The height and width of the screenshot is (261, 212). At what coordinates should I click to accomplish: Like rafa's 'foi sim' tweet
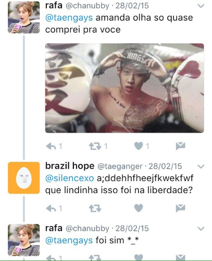(x=139, y=257)
